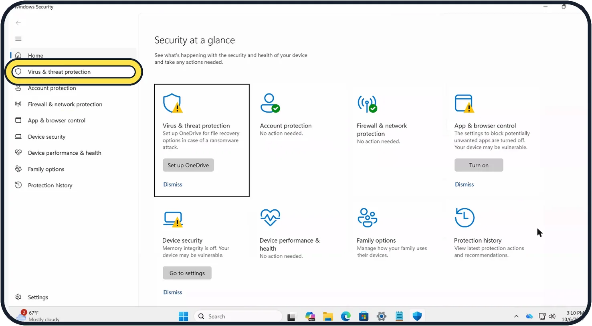The width and height of the screenshot is (592, 326).
Task: Click the Protection history clock tile icon
Action: click(465, 218)
